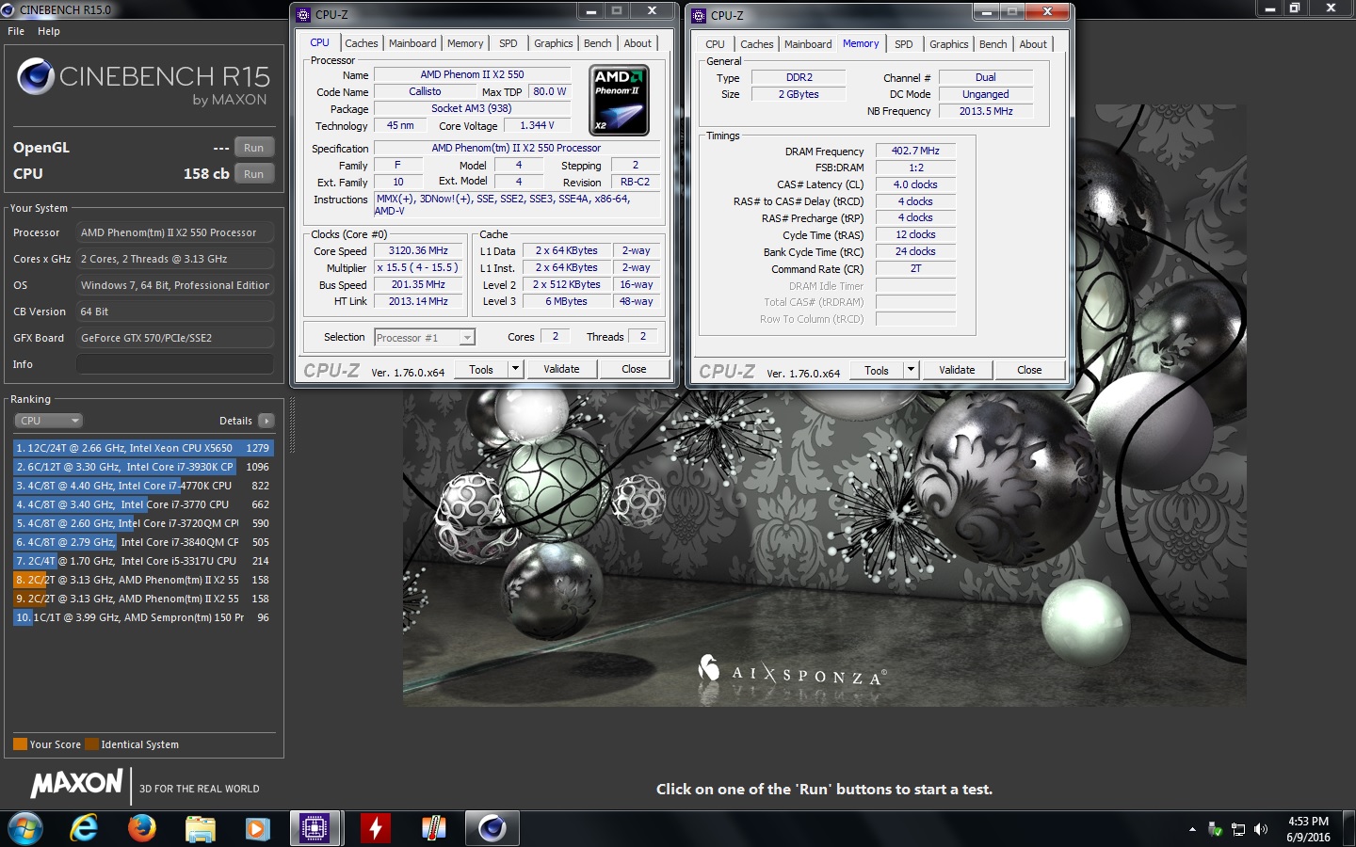
Task: Click the green security shield tray icon
Action: coord(1216,829)
